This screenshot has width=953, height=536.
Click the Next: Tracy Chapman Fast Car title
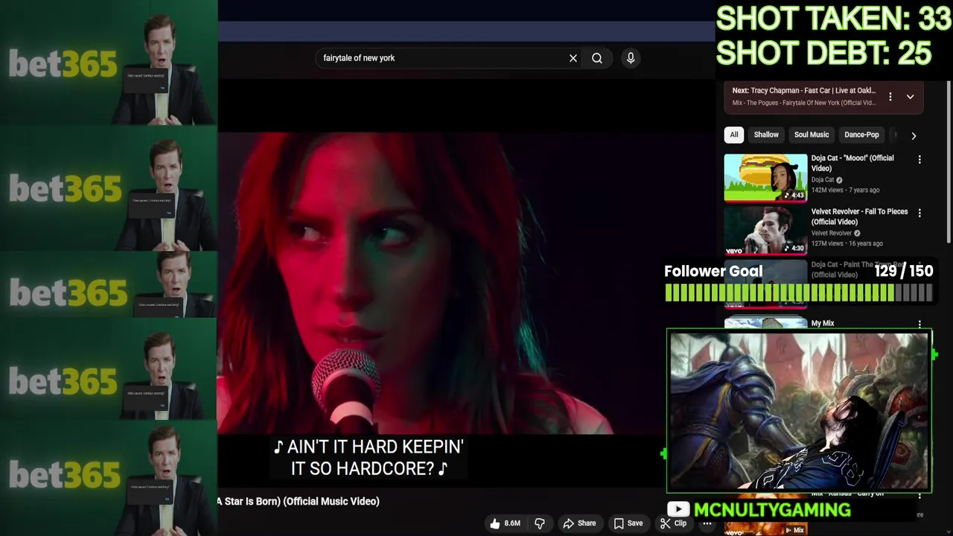(804, 90)
